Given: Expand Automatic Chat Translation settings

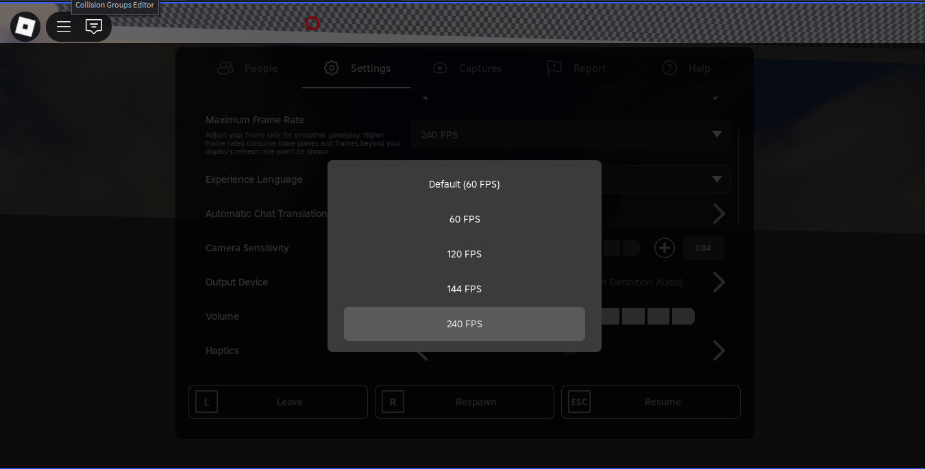Looking at the screenshot, I should pyautogui.click(x=719, y=214).
